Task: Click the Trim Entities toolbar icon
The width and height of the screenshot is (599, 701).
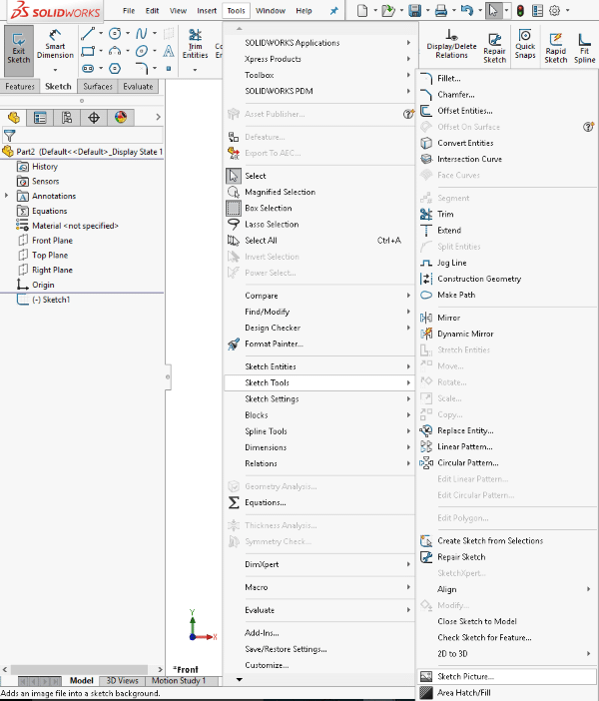Action: pos(195,44)
